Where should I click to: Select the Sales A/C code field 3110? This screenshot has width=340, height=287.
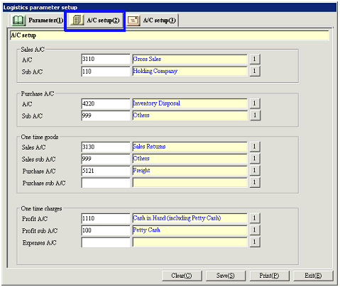tap(106, 59)
